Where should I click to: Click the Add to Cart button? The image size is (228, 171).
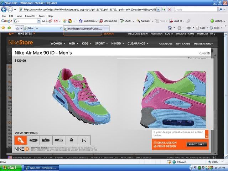tap(196, 144)
